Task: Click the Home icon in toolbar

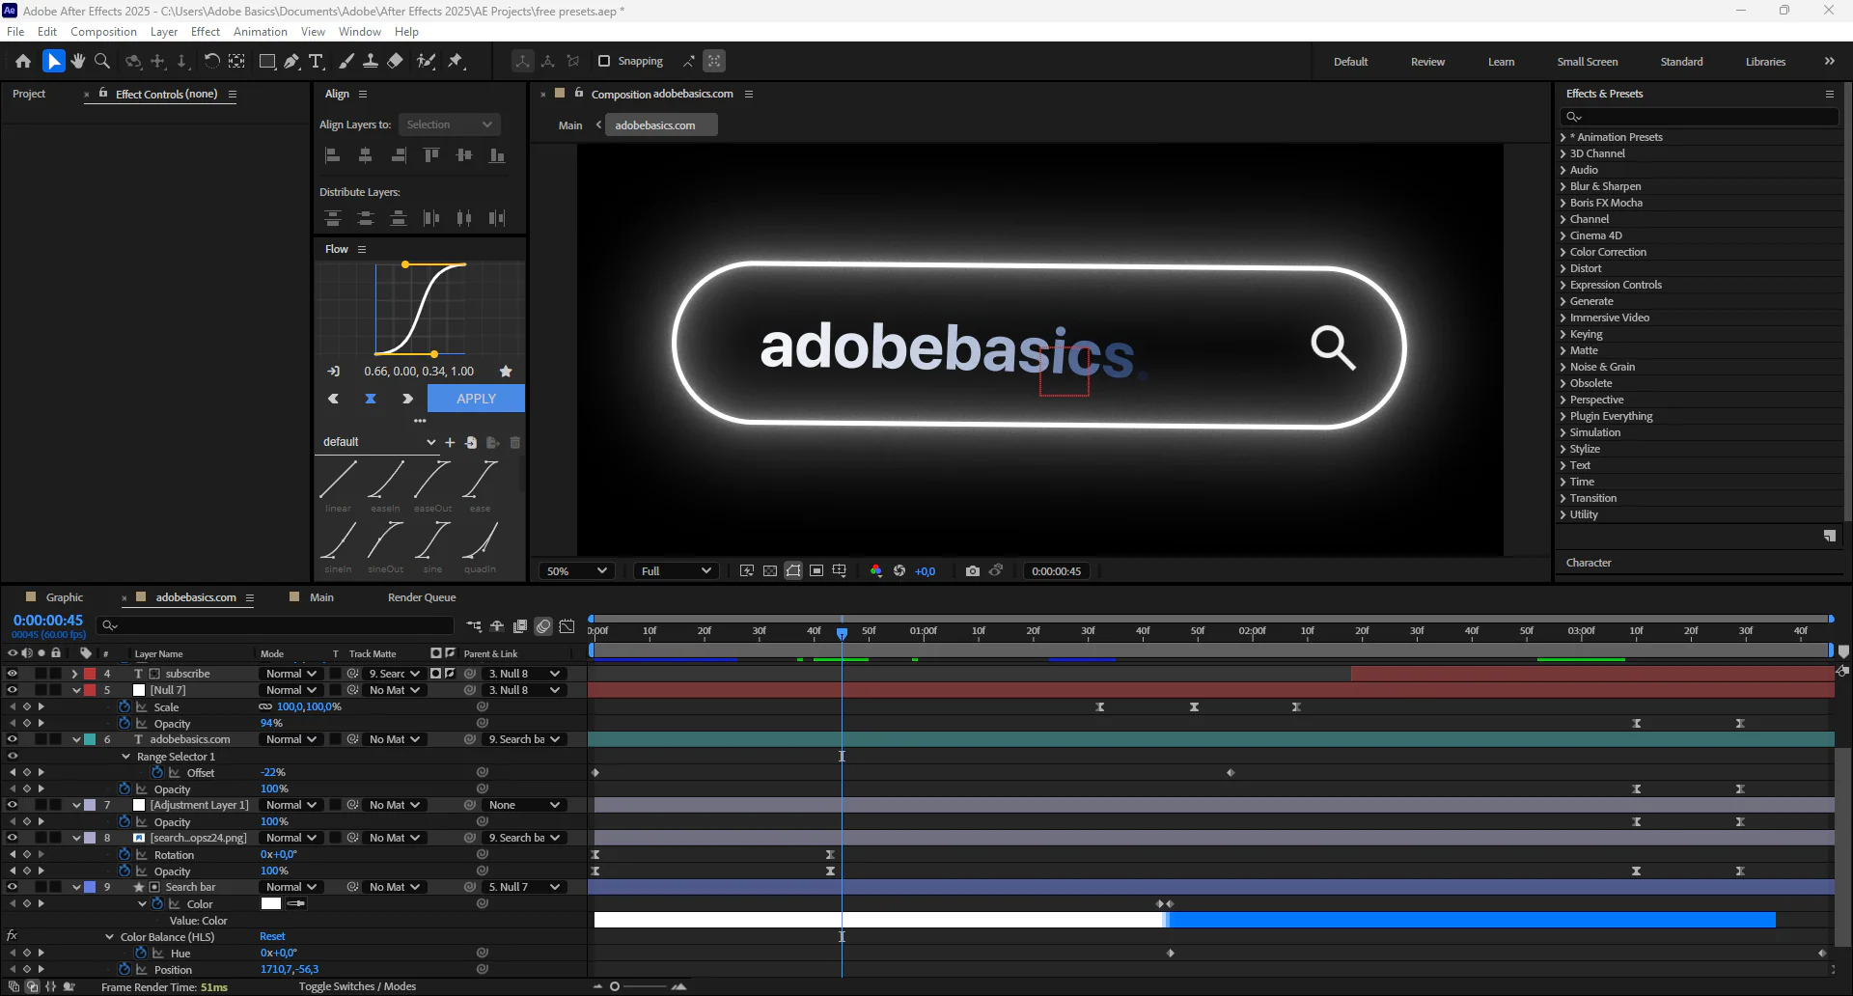Action: (23, 61)
